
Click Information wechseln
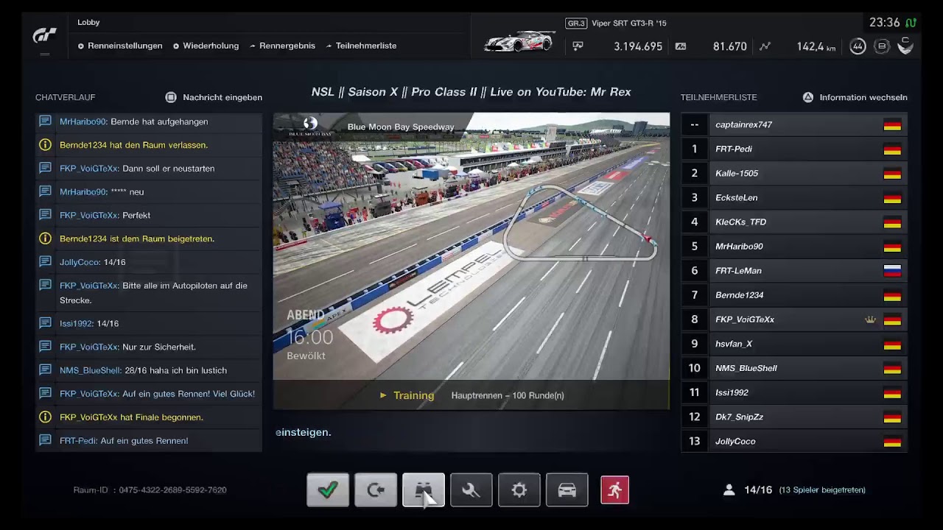click(863, 97)
